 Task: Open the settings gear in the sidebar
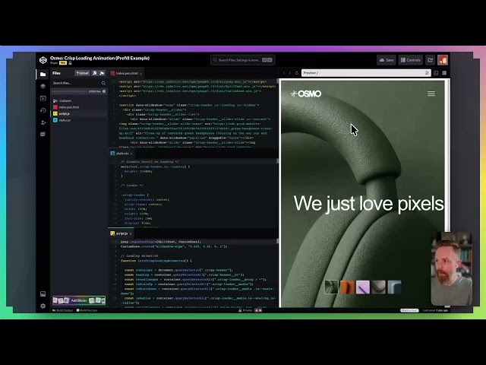pyautogui.click(x=43, y=306)
